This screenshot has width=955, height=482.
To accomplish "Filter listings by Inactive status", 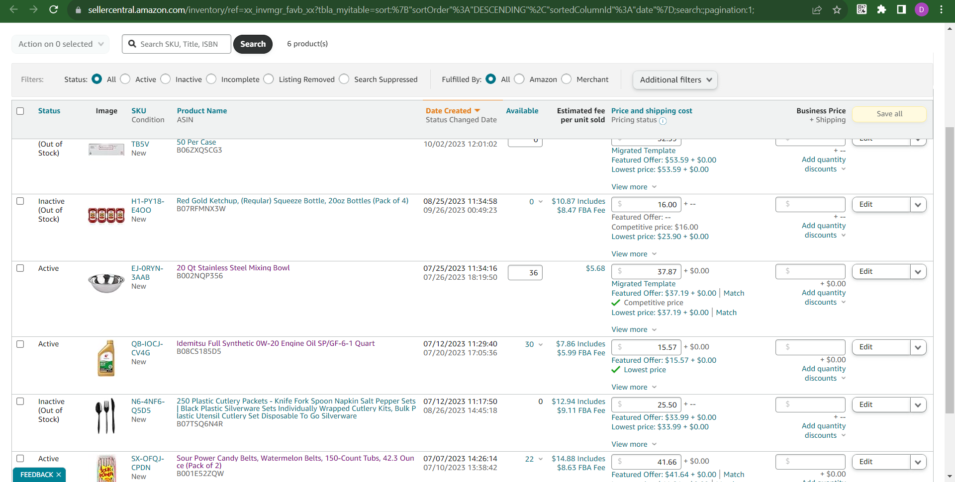I will tap(166, 79).
